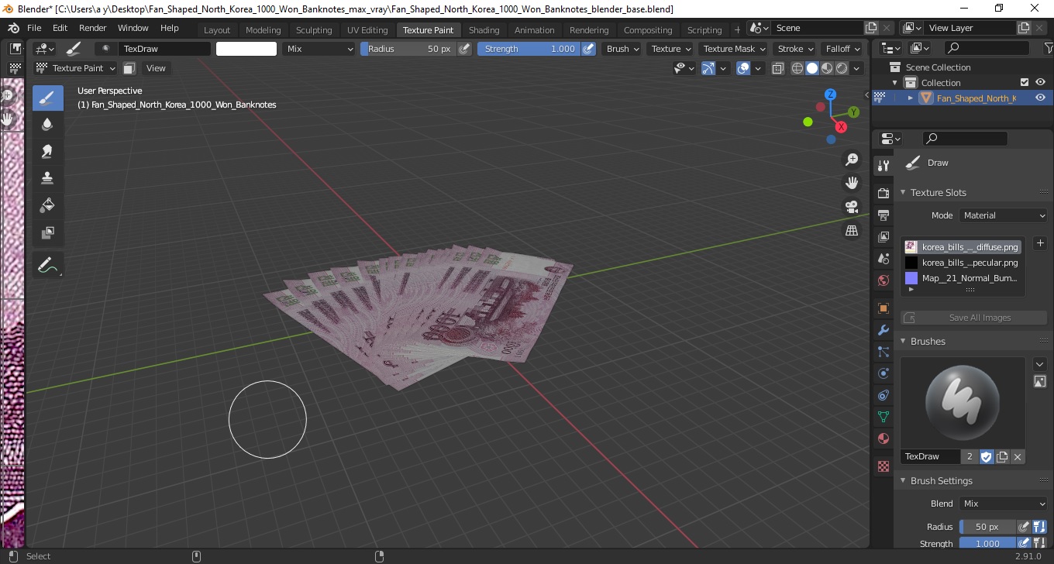Viewport: 1054px width, 564px height.
Task: Open the Modifiers properties tab
Action: [x=883, y=330]
